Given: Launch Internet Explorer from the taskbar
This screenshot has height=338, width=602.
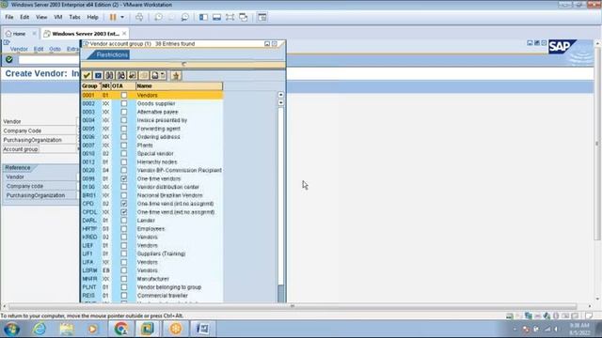Looking at the screenshot, I should 40,329.
